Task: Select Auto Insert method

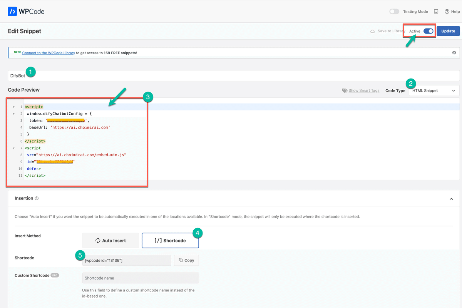Action: coord(110,241)
